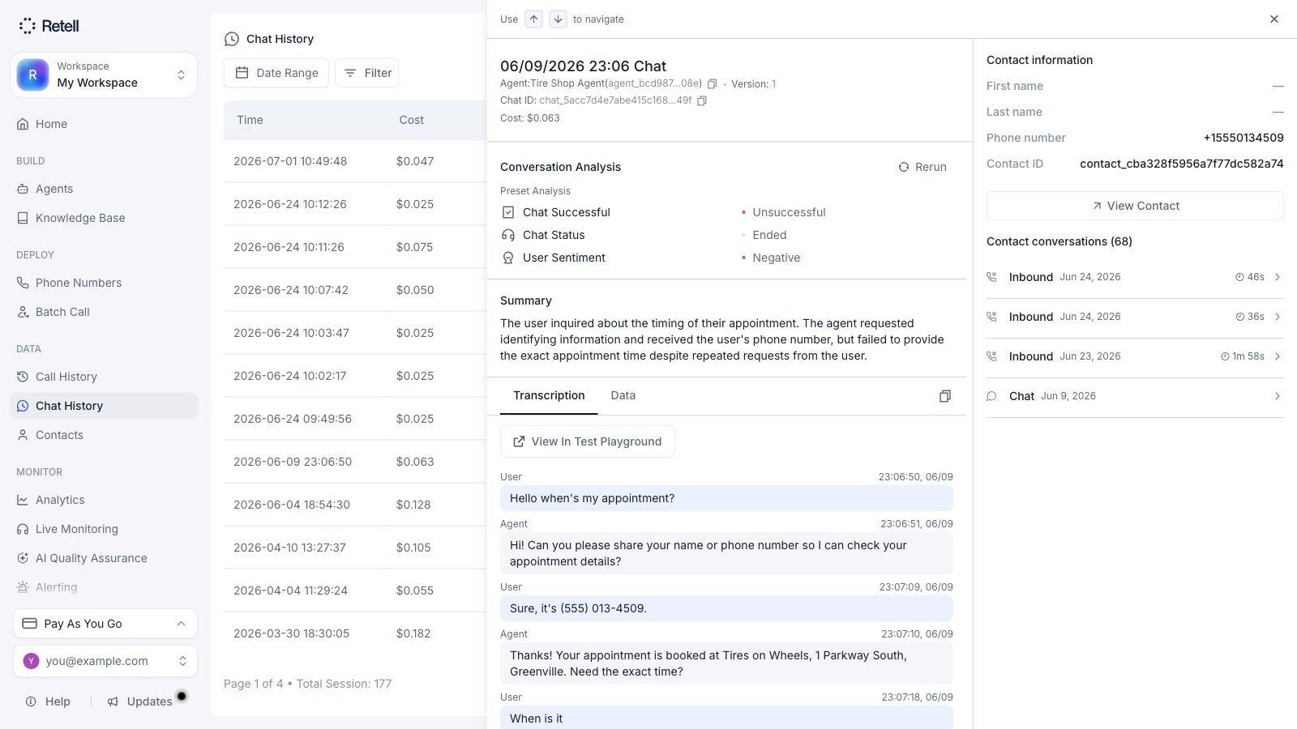Select Chat History in sidebar
1297x729 pixels.
point(104,406)
